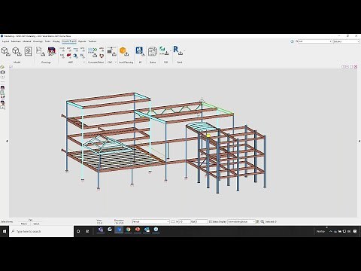The image size is (361, 271).
Task: Click the blue R Revit export icon
Action: (x=178, y=50)
